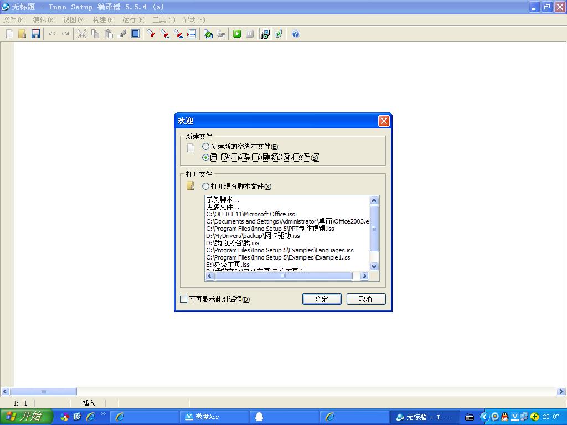This screenshot has height=425, width=567.
Task: Click the Find flashlight toolbar icon
Action: tap(152, 34)
